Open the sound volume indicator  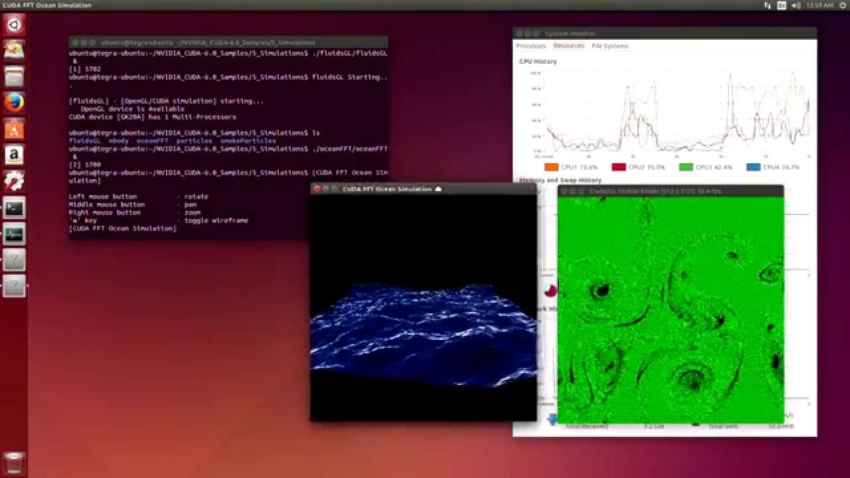pos(796,5)
